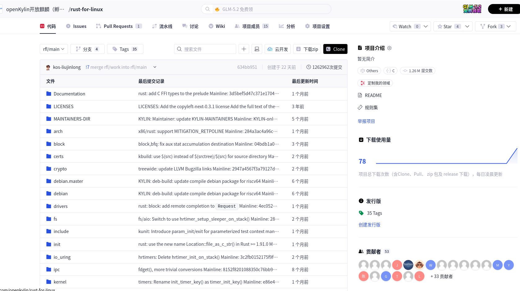The image size is (520, 291).
Task: Open the LICENSES folder
Action: [64, 107]
